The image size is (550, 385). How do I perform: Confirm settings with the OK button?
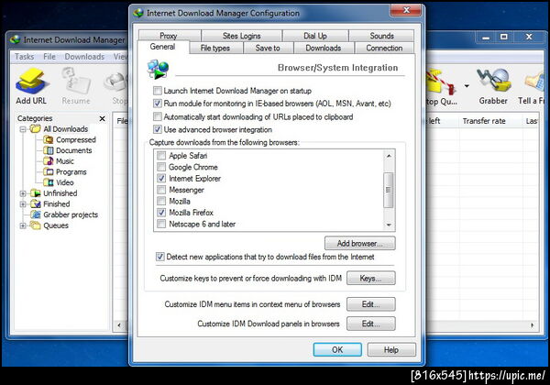pyautogui.click(x=337, y=349)
